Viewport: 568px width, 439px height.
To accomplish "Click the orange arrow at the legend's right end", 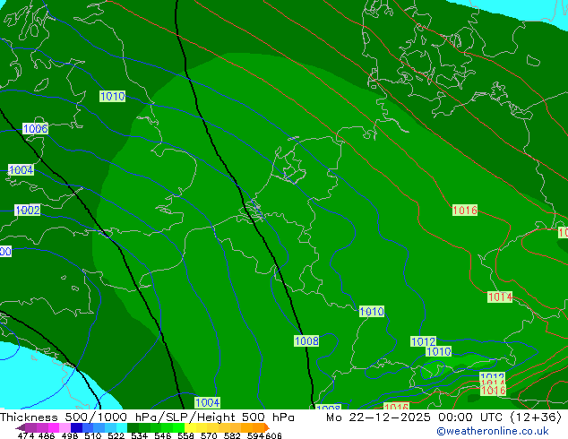I will point(267,427).
